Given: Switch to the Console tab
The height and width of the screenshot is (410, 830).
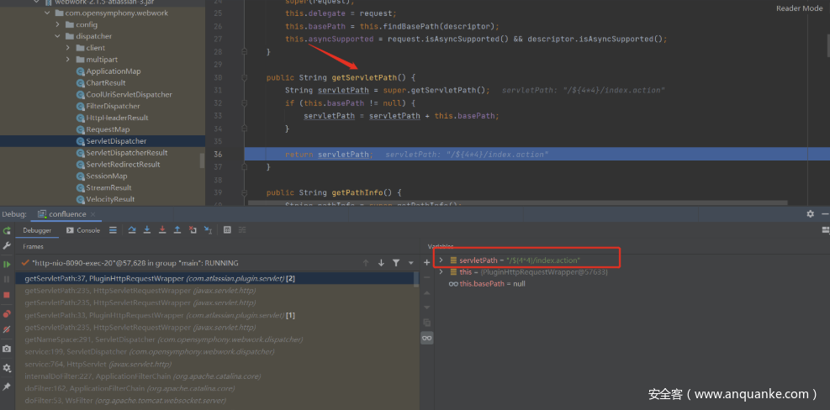Looking at the screenshot, I should point(83,230).
